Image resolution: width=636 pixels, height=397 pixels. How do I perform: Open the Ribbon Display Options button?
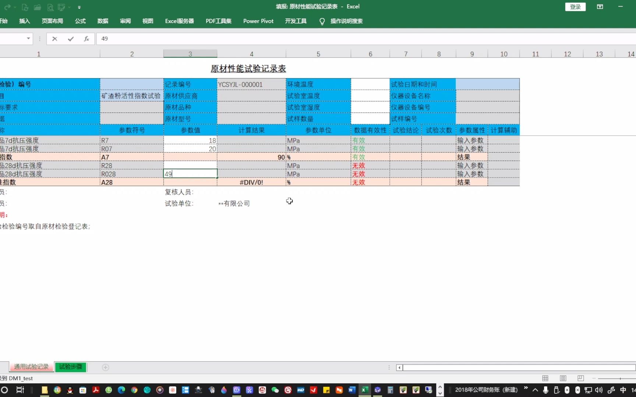[x=600, y=7]
